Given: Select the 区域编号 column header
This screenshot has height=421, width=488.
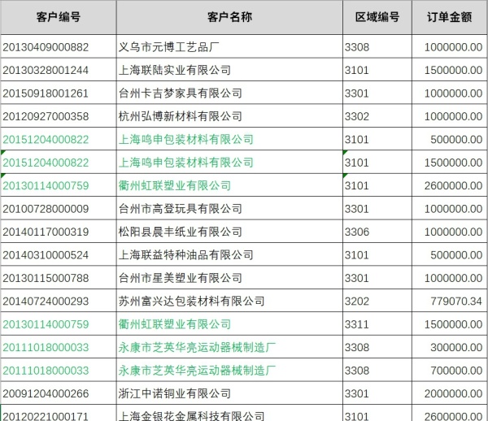Looking at the screenshot, I should (377, 17).
